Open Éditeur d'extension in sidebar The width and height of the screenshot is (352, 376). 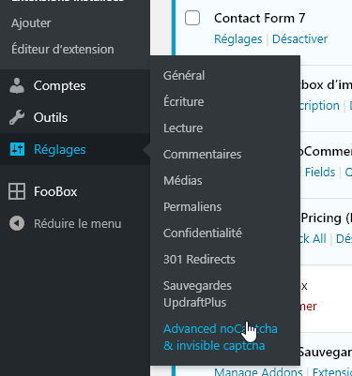[x=63, y=50]
